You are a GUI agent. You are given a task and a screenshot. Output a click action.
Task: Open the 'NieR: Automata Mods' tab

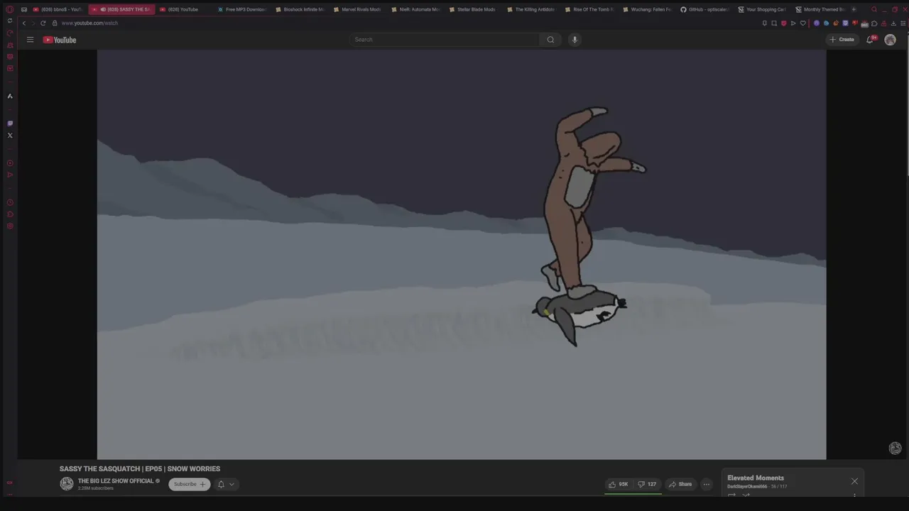[x=415, y=9]
